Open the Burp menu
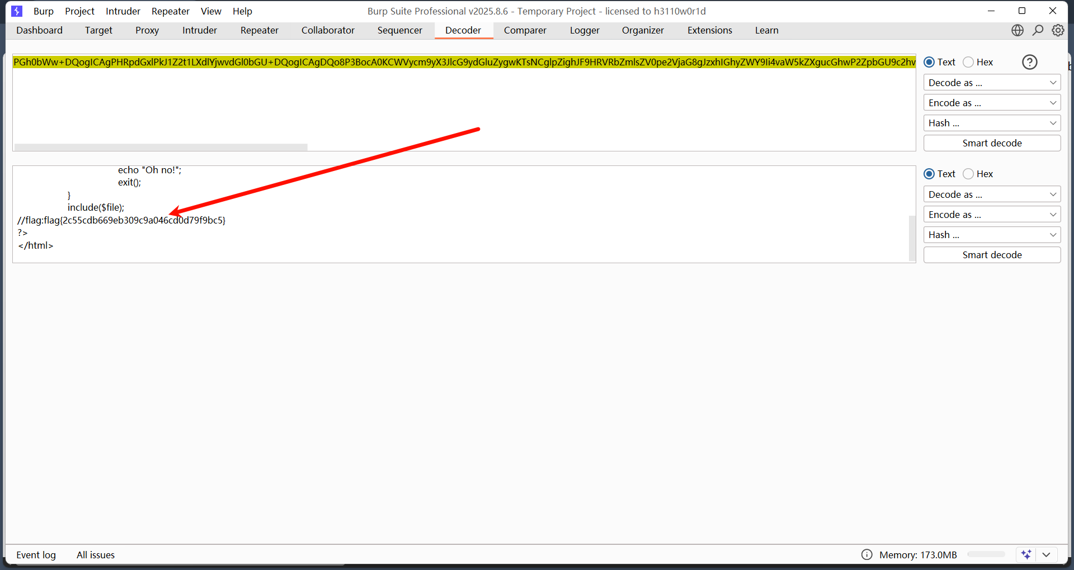Image resolution: width=1074 pixels, height=570 pixels. 44,11
